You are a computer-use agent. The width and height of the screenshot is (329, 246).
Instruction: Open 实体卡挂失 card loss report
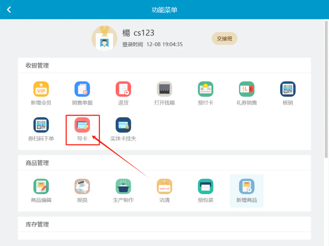(123, 125)
